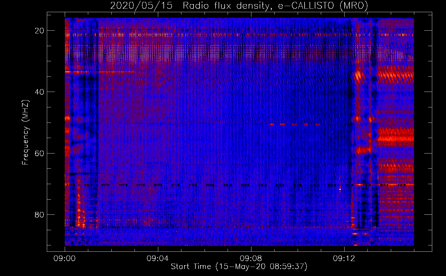Click the 09:04 time tick label
The height and width of the screenshot is (276, 446).
(x=158, y=259)
